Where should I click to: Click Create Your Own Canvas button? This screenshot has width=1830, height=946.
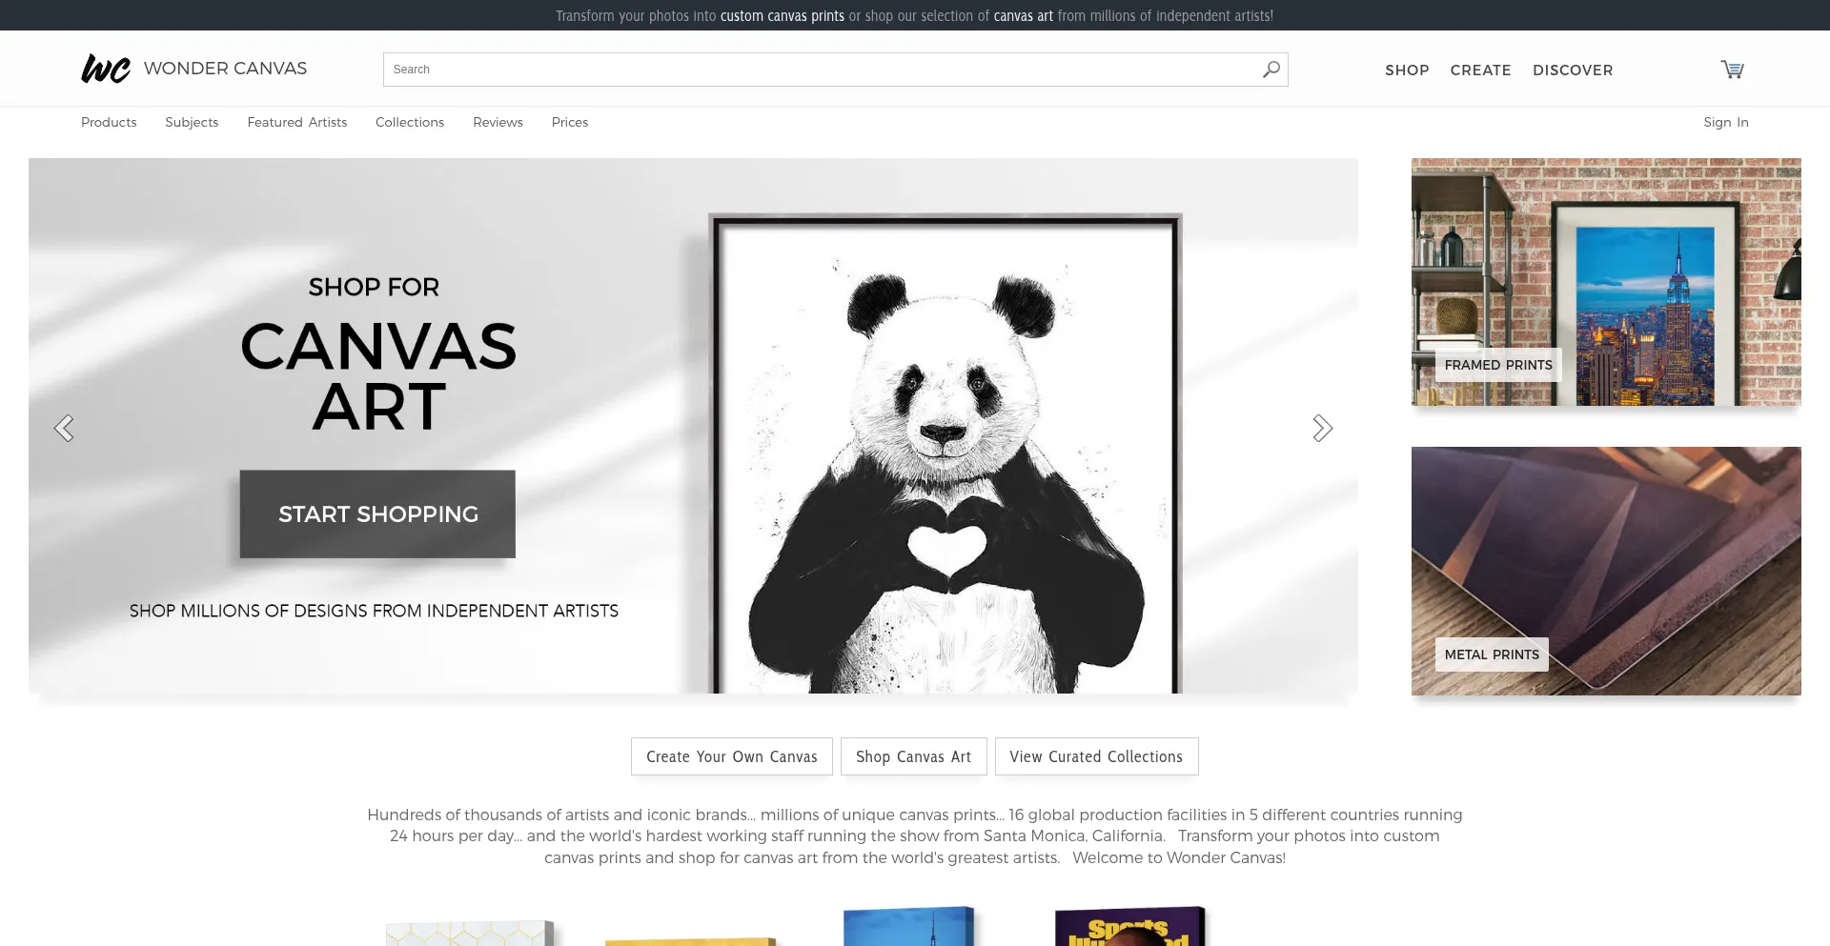pos(732,756)
